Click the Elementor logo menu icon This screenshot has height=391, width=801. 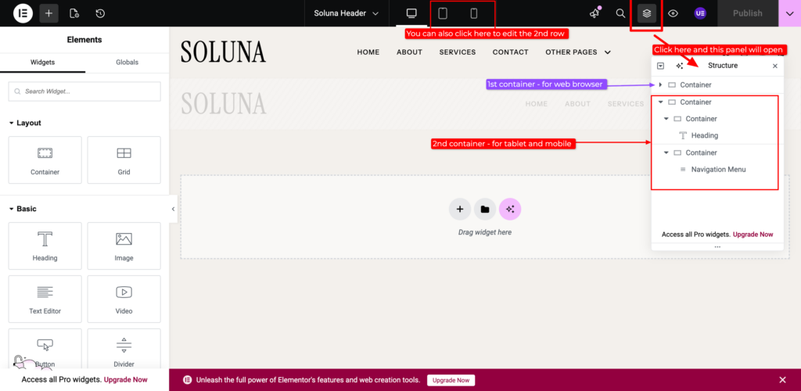tap(23, 13)
